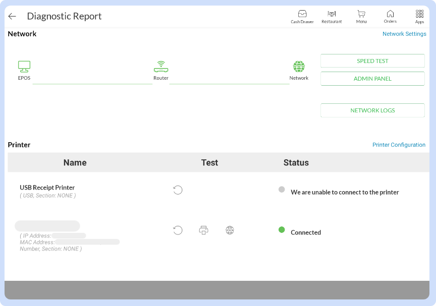
Task: Select the Router icon
Action: click(161, 67)
